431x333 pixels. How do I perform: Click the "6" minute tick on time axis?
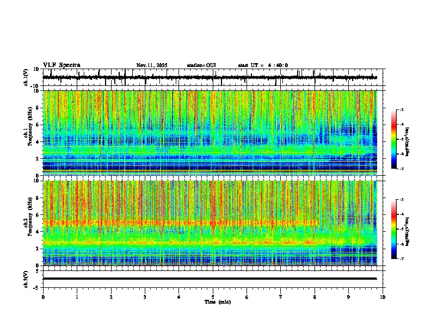pyautogui.click(x=247, y=297)
